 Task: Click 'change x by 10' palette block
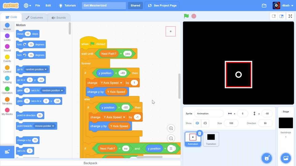point(28,140)
